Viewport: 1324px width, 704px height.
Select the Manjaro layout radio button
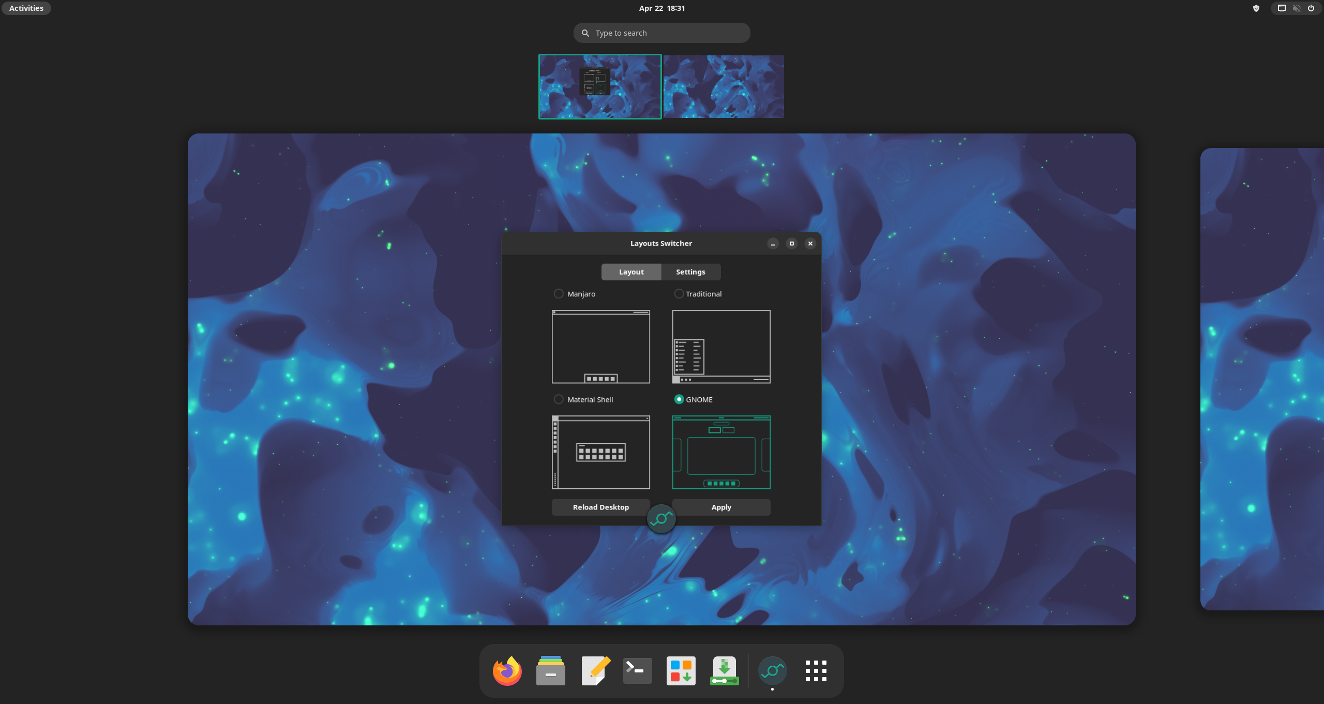coord(559,293)
